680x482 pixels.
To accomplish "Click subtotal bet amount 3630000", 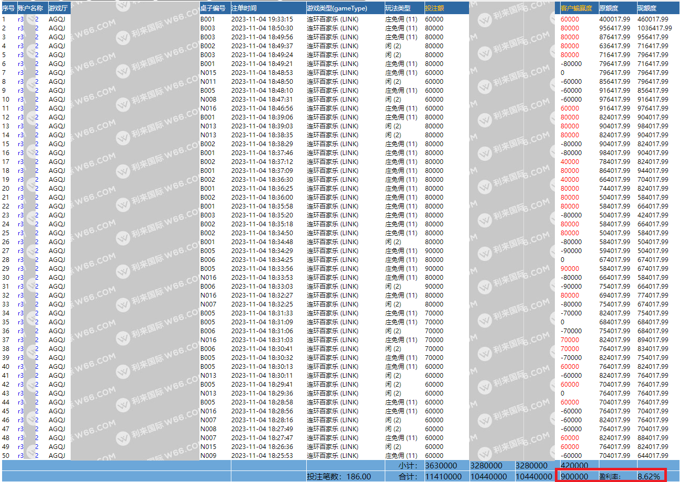I will point(442,465).
